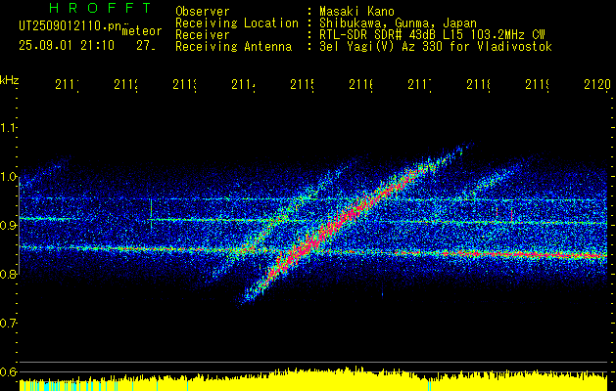Click the 0.8 frequency axis label

coord(9,274)
